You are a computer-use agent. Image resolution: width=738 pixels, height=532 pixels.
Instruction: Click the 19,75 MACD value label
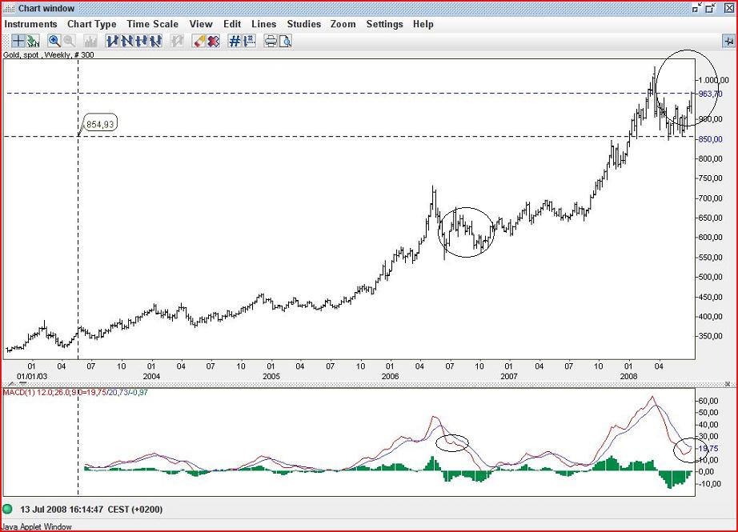click(x=708, y=449)
